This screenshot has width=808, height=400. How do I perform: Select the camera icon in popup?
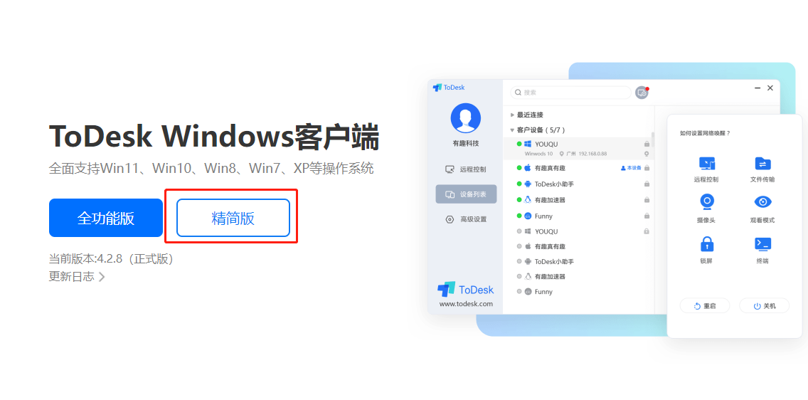point(706,202)
